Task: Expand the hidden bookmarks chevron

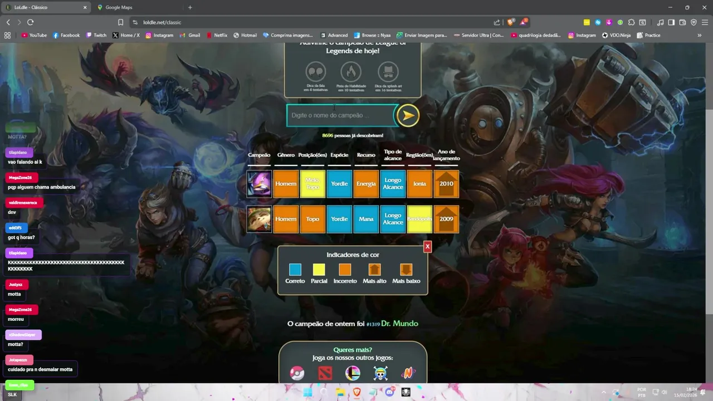Action: click(x=700, y=35)
